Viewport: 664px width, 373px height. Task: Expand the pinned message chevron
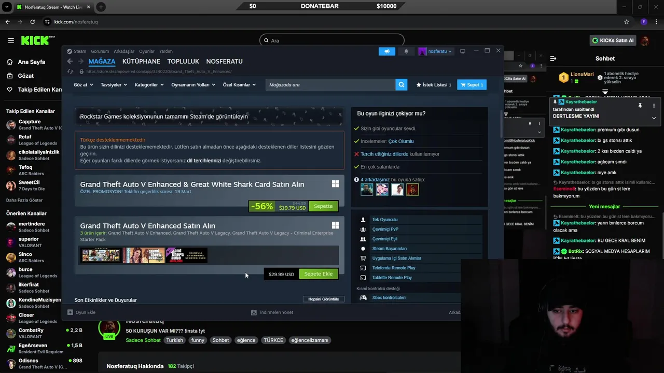click(654, 118)
